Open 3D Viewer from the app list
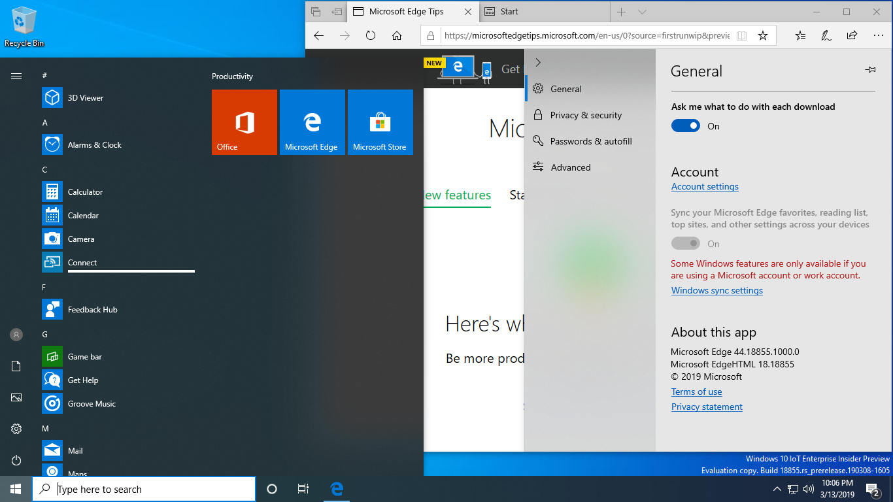Image resolution: width=893 pixels, height=502 pixels. [x=118, y=98]
